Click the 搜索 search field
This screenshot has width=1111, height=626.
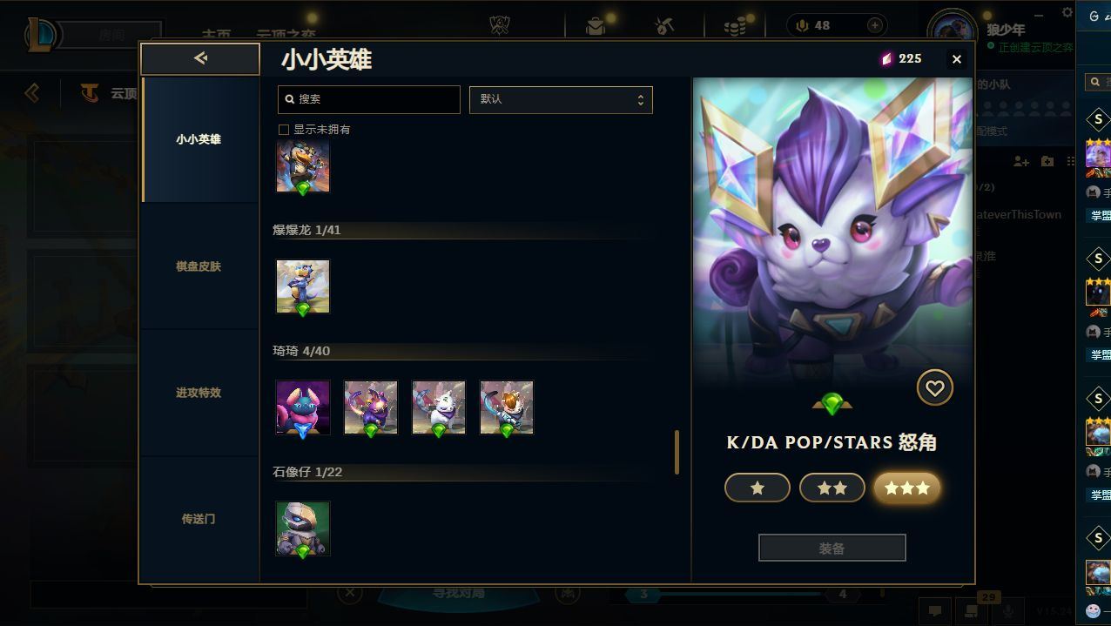pos(368,99)
